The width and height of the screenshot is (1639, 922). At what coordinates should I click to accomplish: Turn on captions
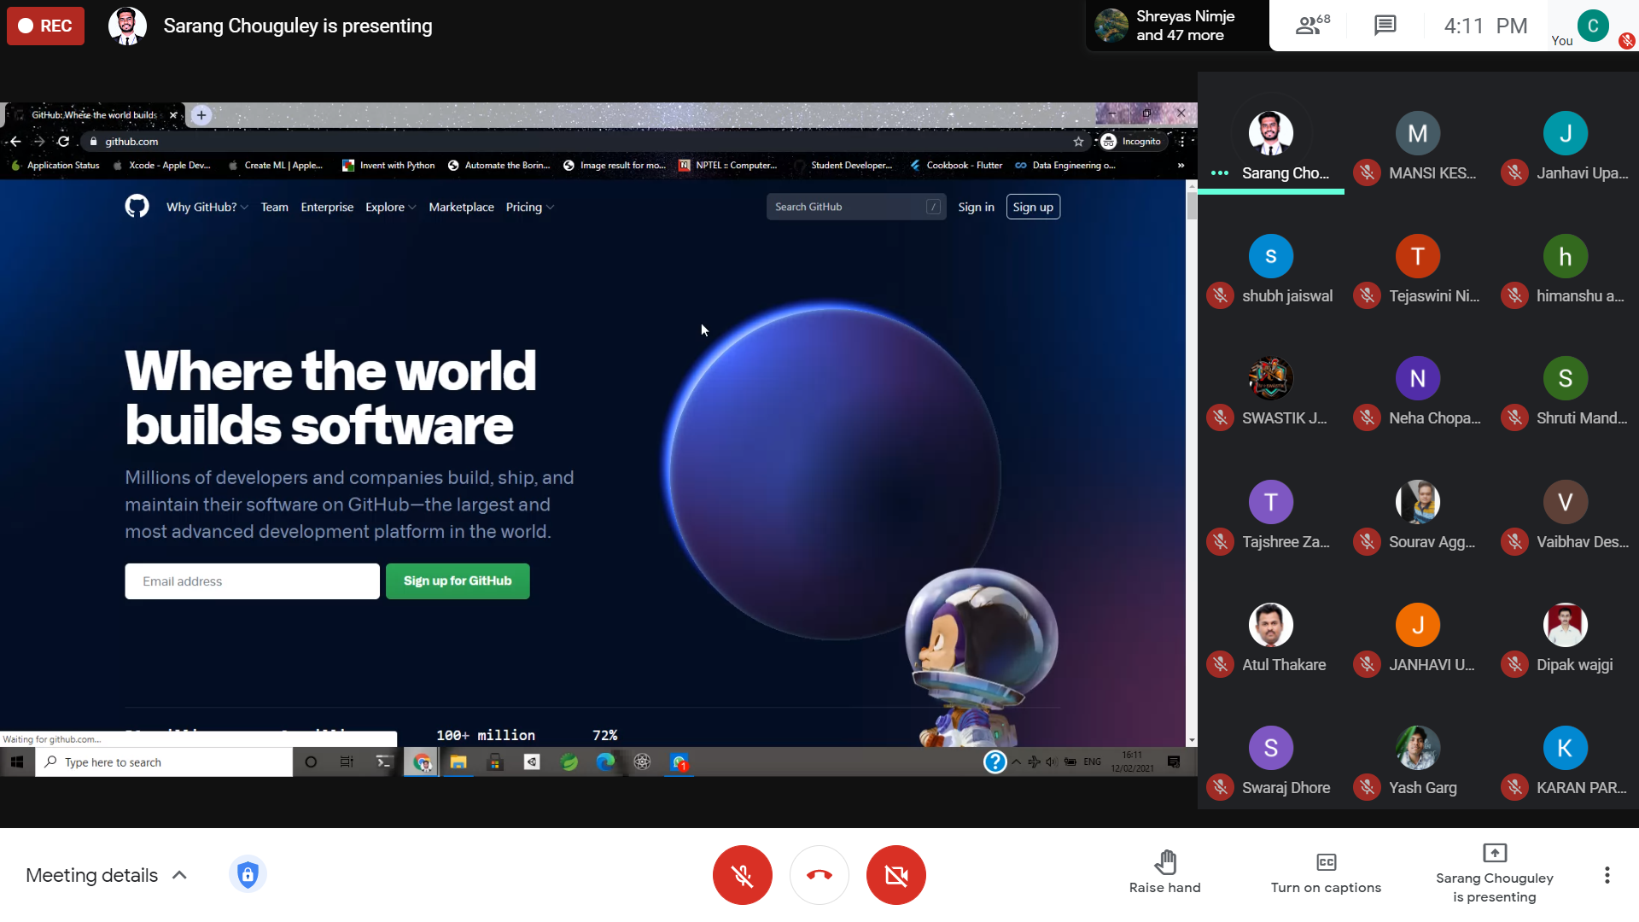coord(1326,873)
